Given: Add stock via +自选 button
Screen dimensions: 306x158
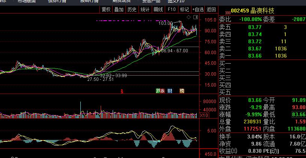Looking at the screenshot, I should tap(198, 9).
